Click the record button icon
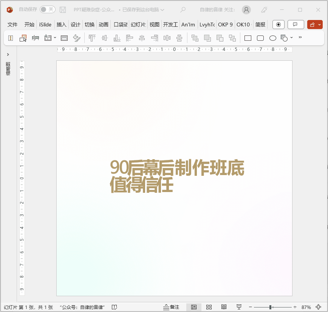 click(x=278, y=25)
